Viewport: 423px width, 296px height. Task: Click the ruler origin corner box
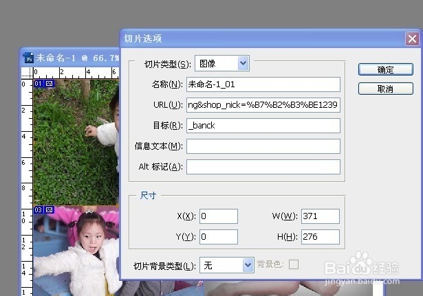(27, 72)
